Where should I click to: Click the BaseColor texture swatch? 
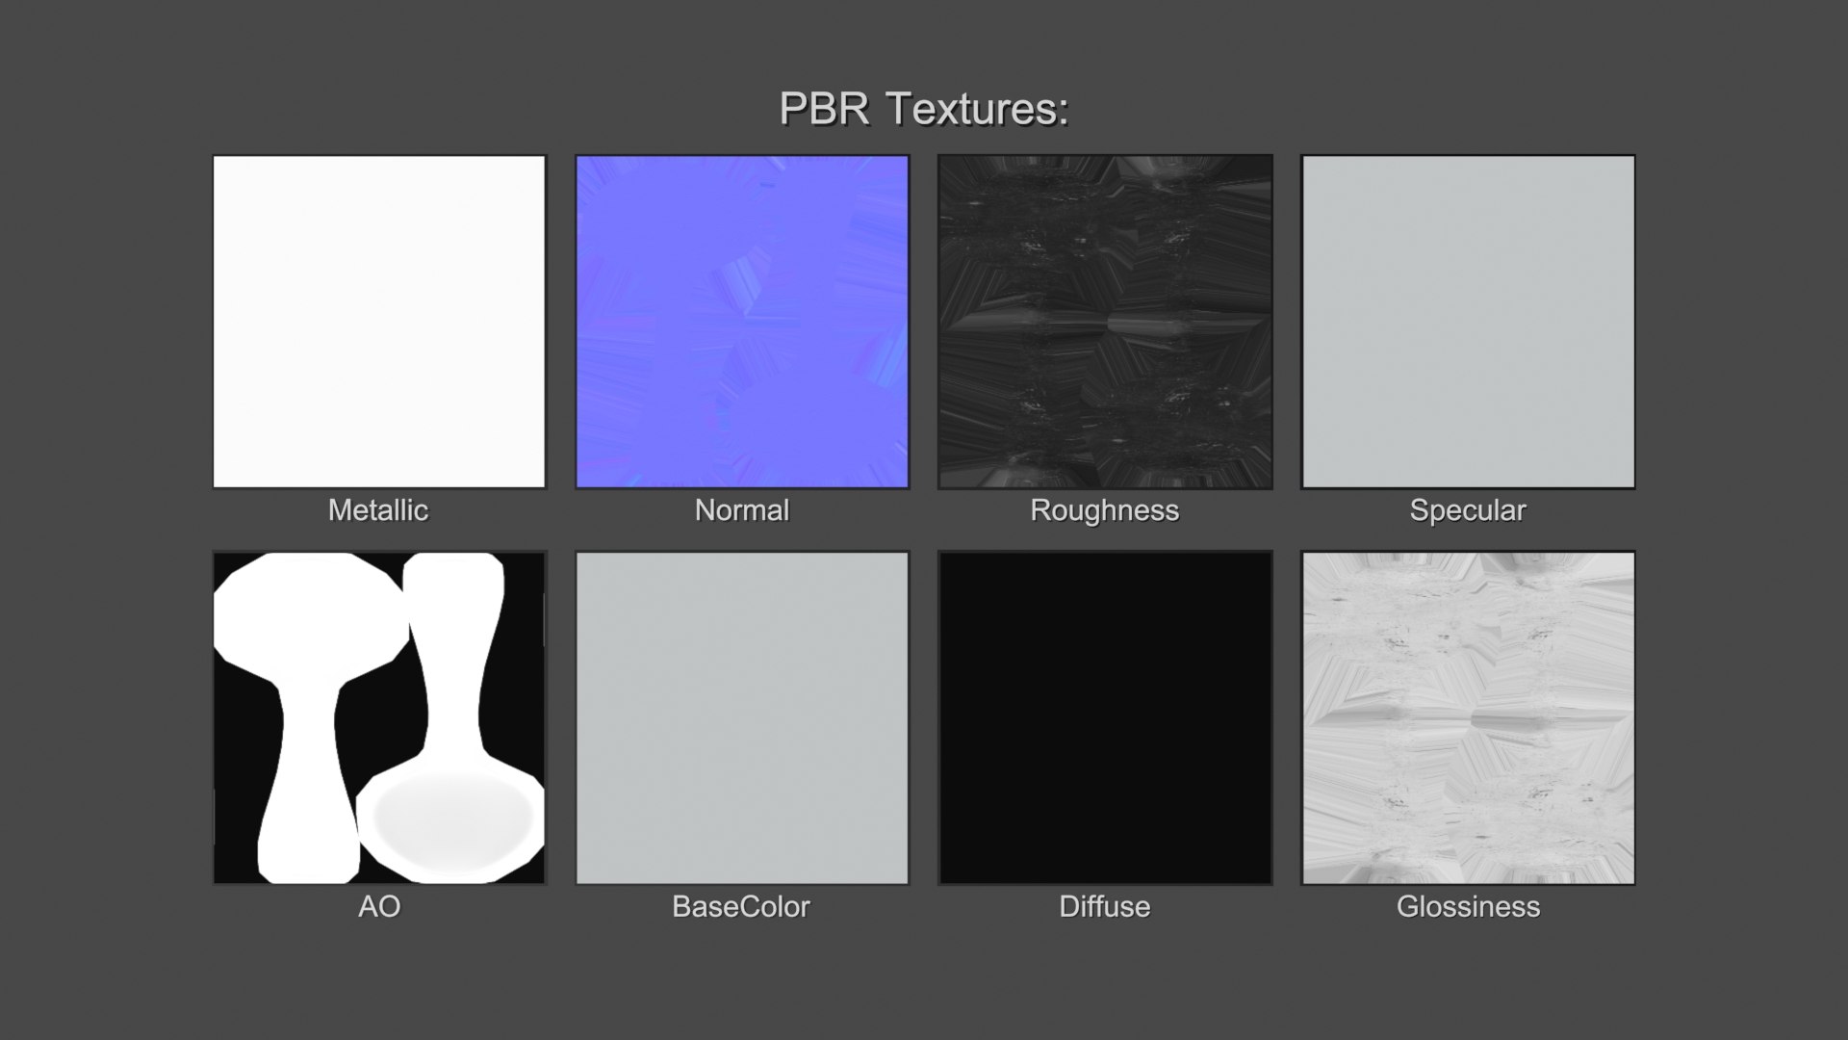[742, 717]
